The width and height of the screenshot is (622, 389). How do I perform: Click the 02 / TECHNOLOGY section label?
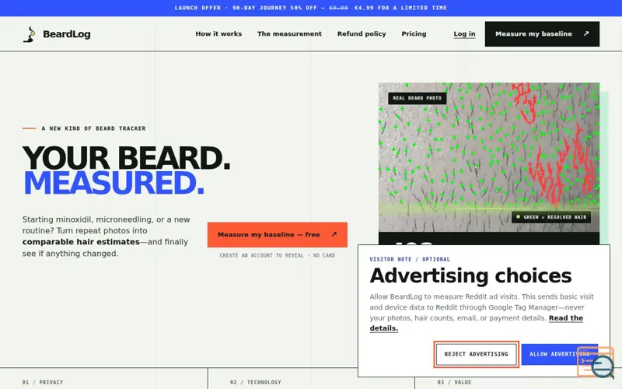[256, 382]
